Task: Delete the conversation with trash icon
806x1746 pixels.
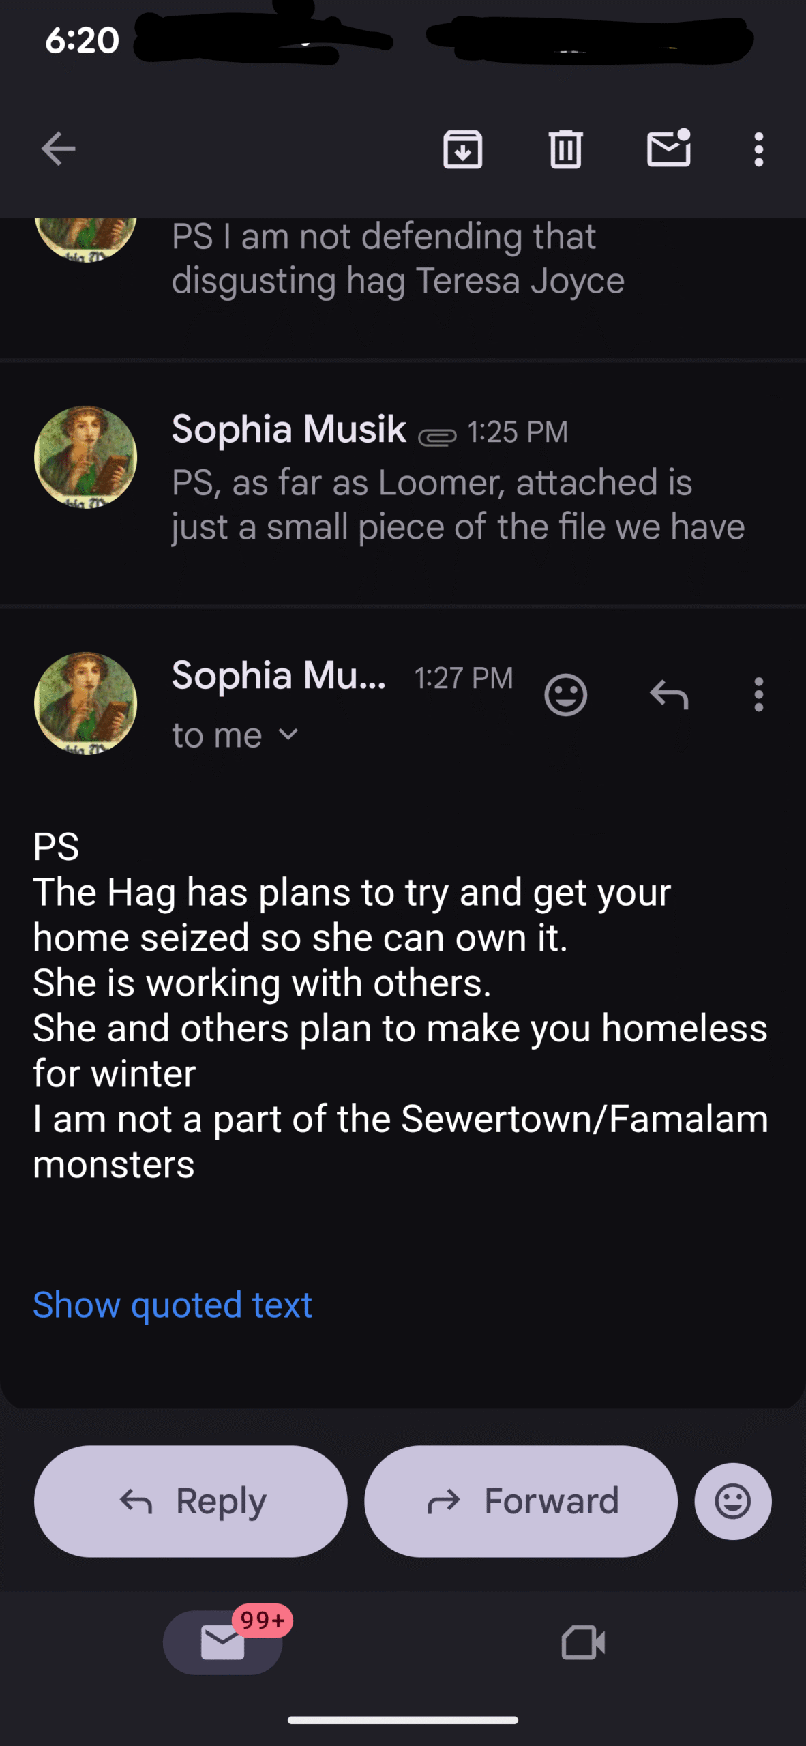Action: click(565, 149)
